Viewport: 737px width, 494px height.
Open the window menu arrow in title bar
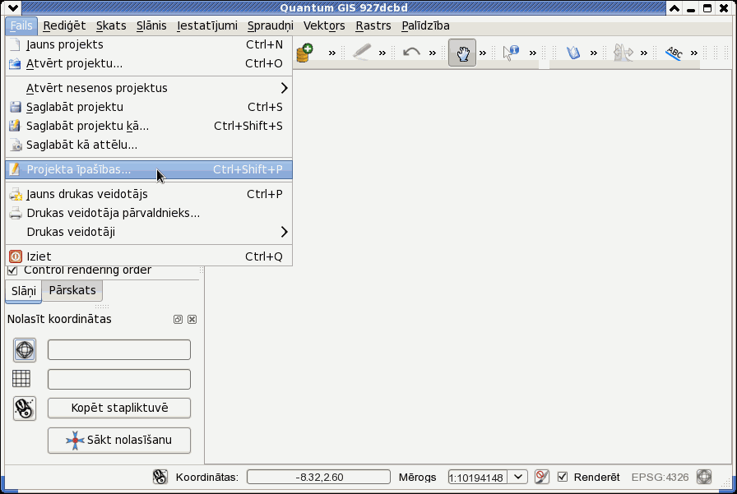[12, 7]
